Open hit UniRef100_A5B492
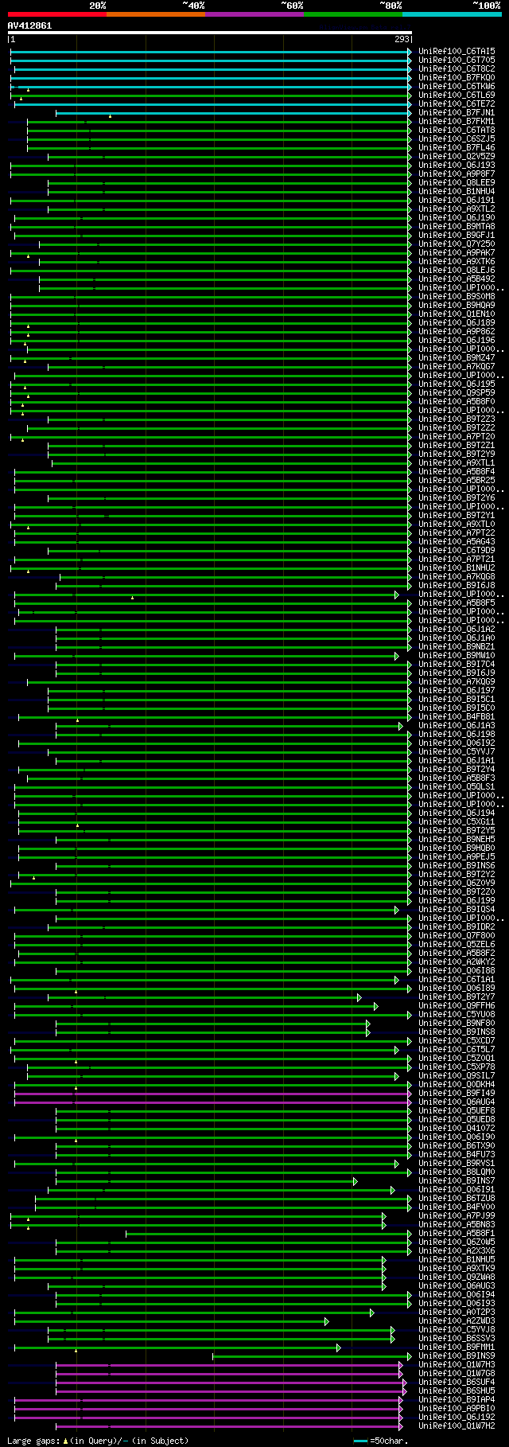 [457, 279]
